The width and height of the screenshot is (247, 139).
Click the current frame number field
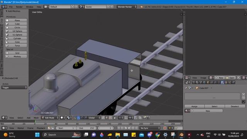106,128
